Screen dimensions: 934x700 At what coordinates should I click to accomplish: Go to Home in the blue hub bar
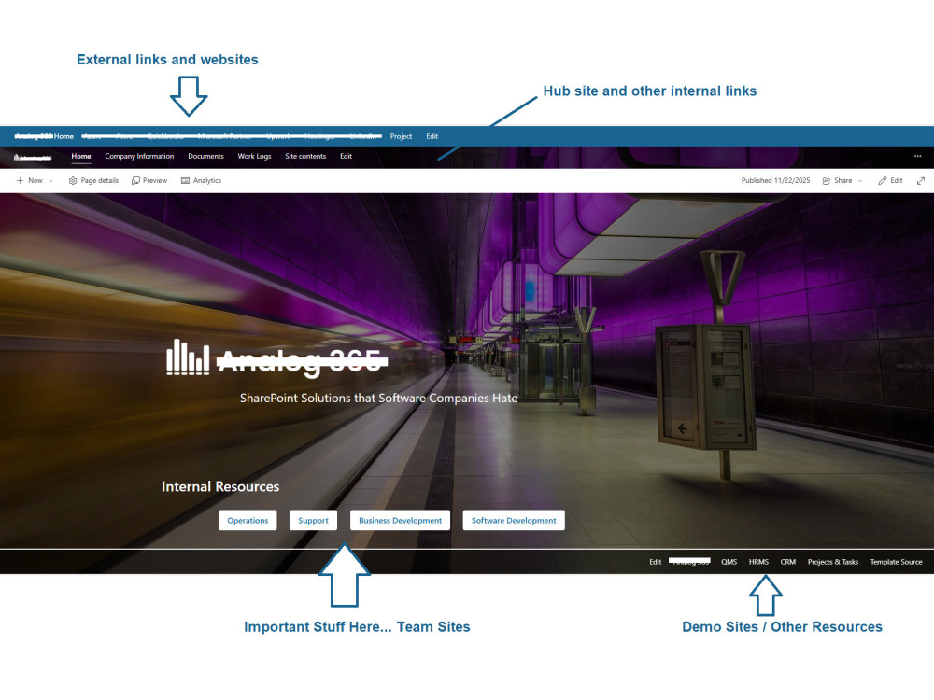(x=64, y=136)
